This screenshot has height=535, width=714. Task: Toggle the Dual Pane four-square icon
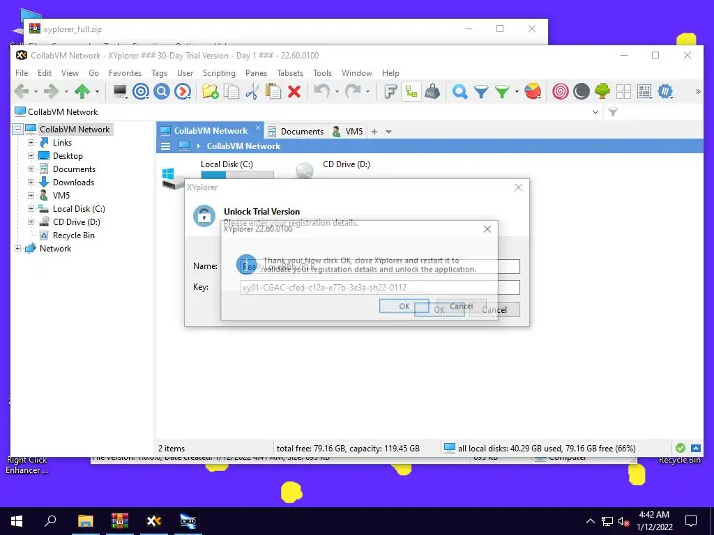coord(623,91)
